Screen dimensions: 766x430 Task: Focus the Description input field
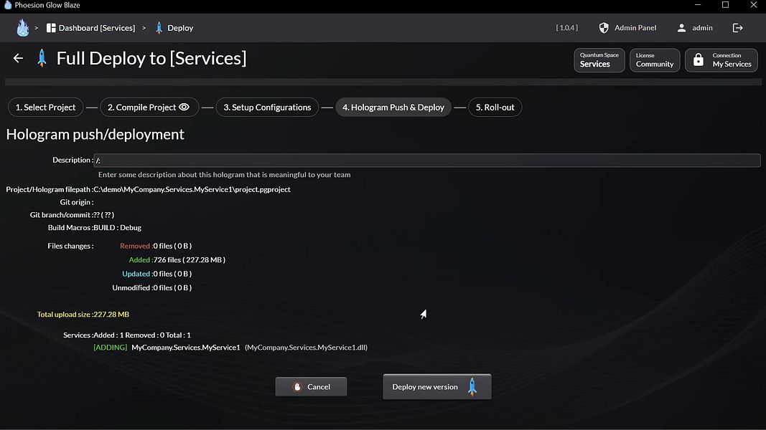click(427, 161)
